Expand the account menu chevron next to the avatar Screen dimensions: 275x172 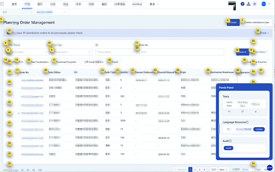click(269, 4)
